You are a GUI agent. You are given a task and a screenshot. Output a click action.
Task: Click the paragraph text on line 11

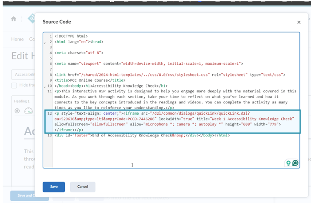point(175,100)
